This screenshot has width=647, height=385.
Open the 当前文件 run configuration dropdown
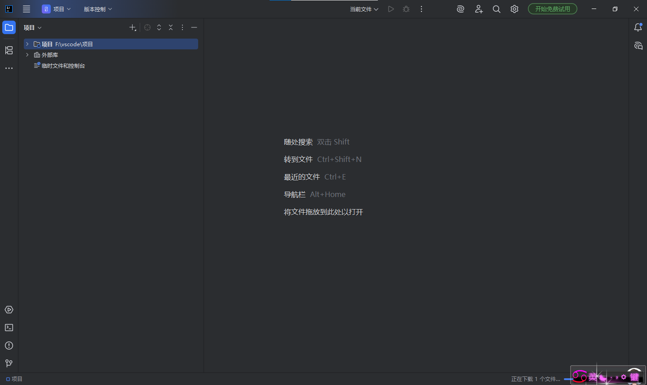tap(364, 9)
